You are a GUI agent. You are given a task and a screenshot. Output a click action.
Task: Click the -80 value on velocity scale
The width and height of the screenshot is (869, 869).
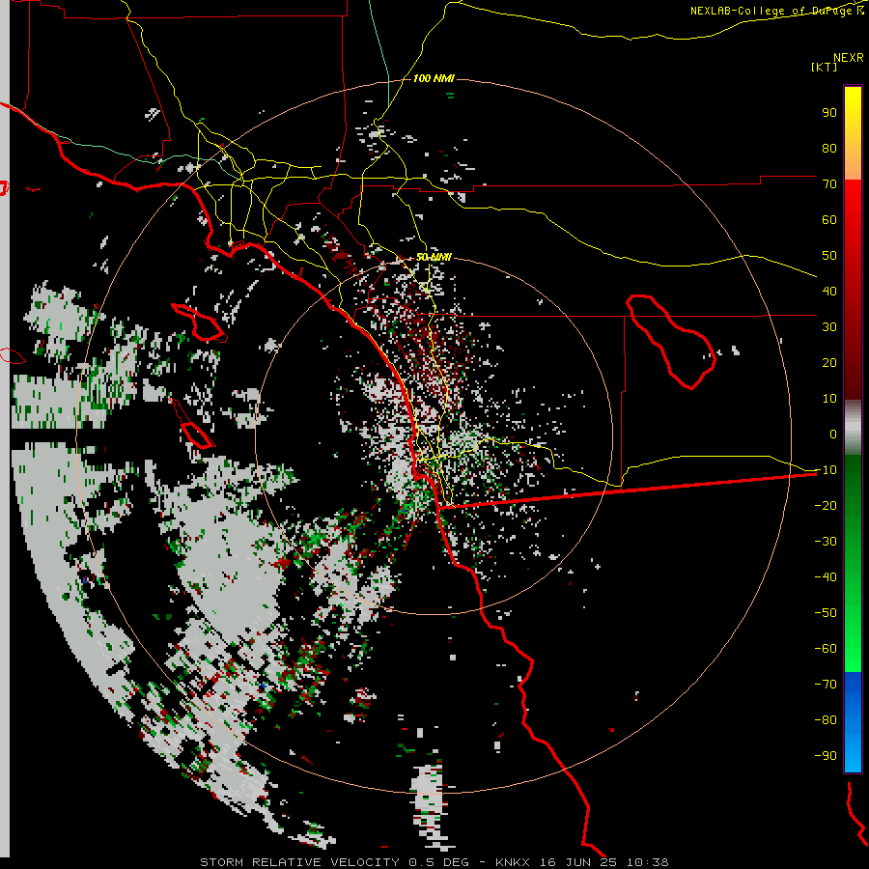pos(826,720)
